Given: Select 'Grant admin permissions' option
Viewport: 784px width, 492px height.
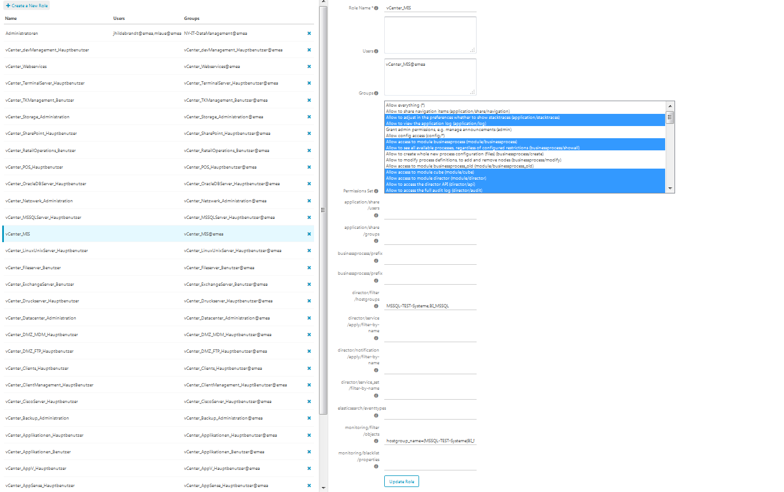Looking at the screenshot, I should point(525,129).
